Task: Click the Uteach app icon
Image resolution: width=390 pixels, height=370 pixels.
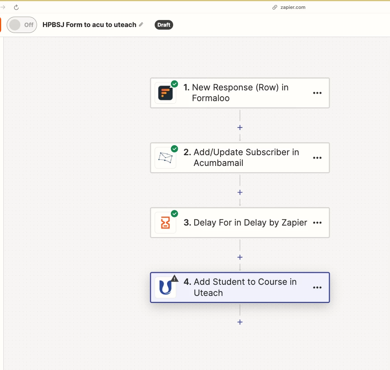Action: click(x=165, y=288)
